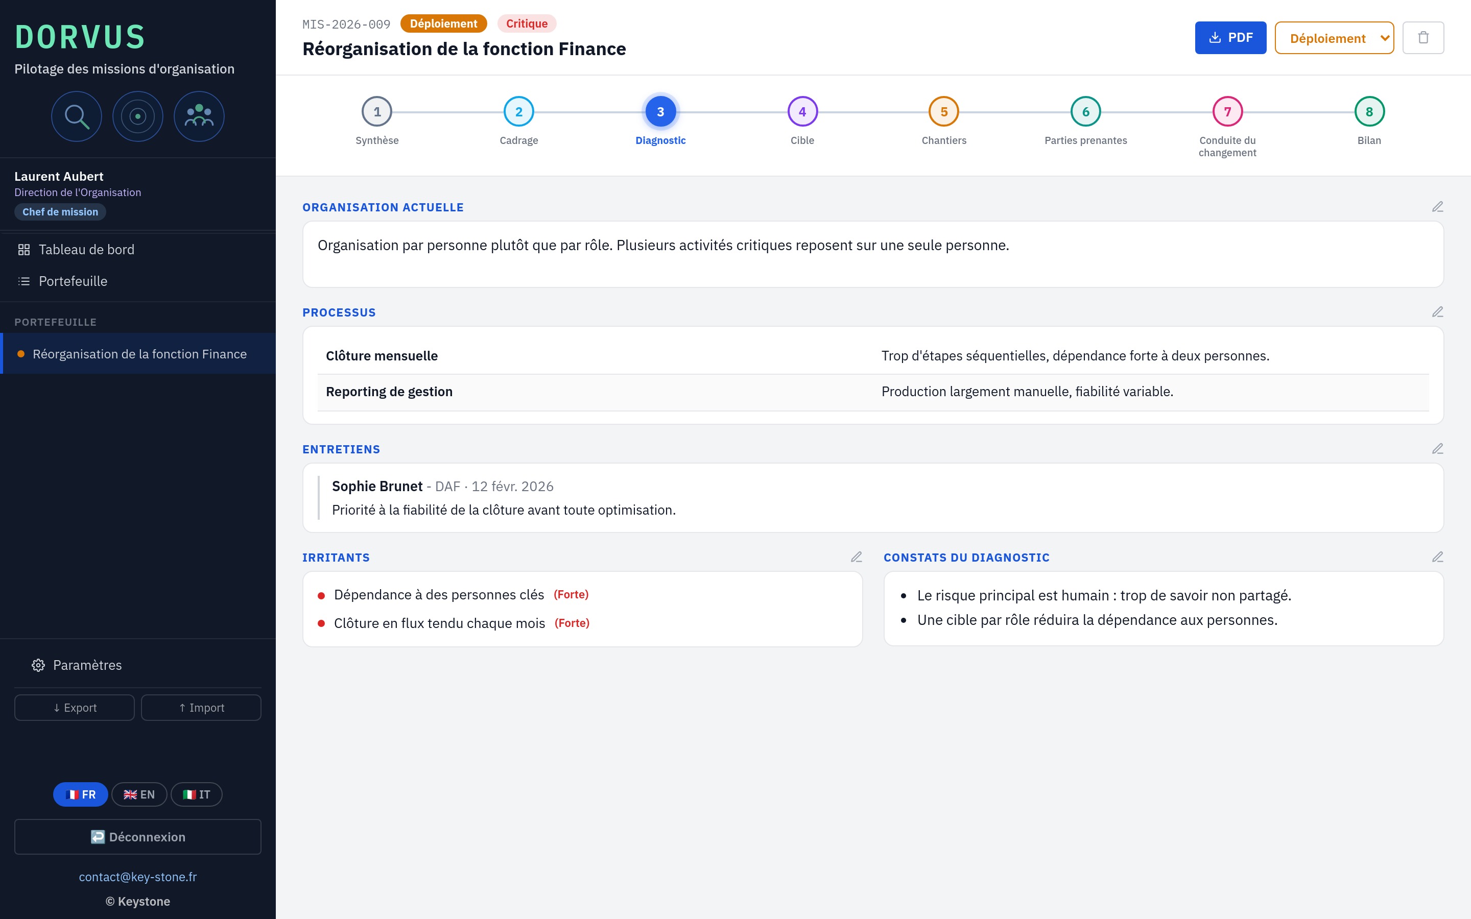Switch language to EN
This screenshot has height=919, width=1471.
pos(139,794)
